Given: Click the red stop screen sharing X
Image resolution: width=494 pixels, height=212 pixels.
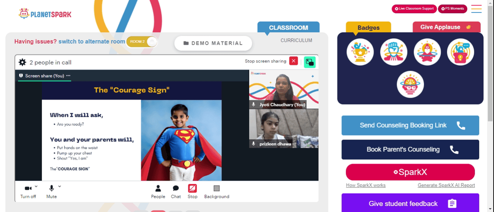Looking at the screenshot, I should (x=293, y=61).
